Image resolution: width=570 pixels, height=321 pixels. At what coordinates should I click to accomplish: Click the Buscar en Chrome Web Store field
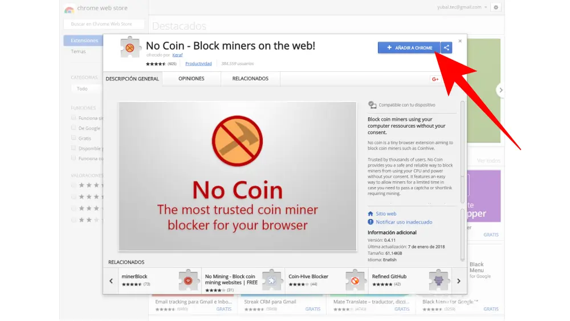(x=104, y=24)
